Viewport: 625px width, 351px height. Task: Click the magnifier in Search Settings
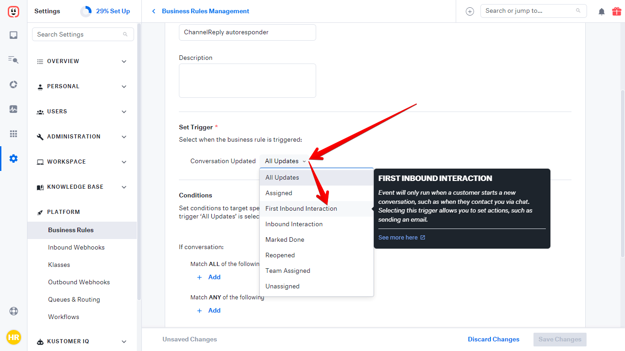click(125, 34)
